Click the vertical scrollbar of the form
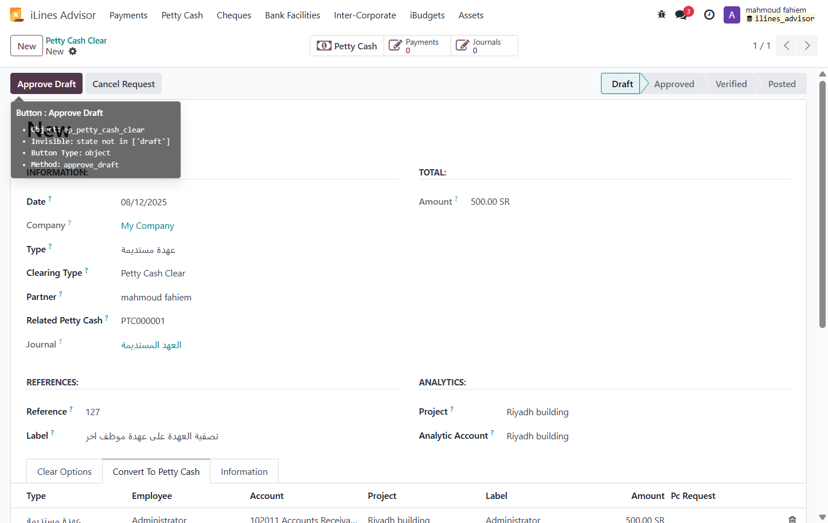The height and width of the screenshot is (523, 828). (x=822, y=204)
